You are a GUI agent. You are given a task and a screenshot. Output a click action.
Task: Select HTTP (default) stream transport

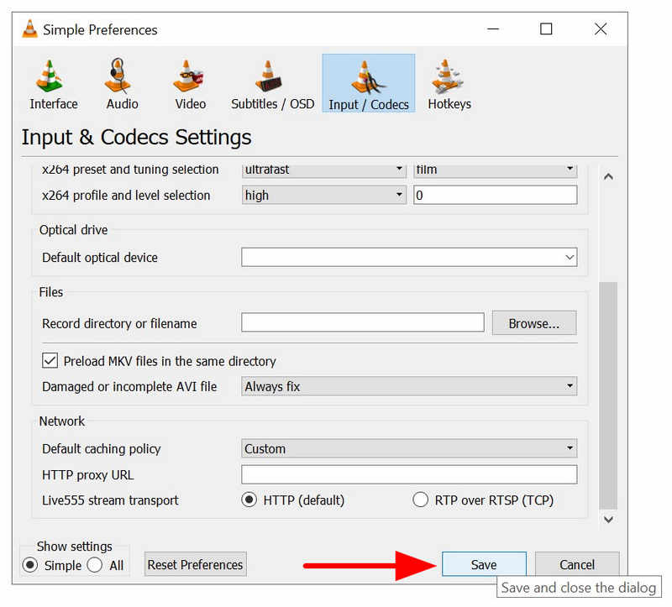click(249, 500)
